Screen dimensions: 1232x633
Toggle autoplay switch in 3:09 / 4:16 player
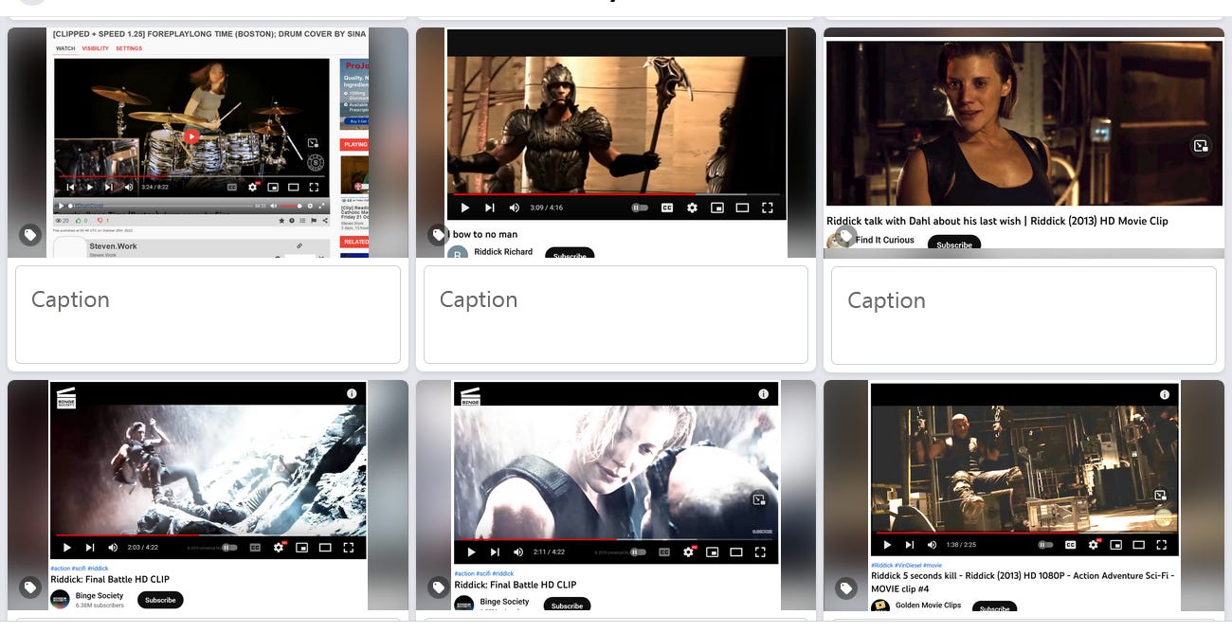click(x=640, y=208)
